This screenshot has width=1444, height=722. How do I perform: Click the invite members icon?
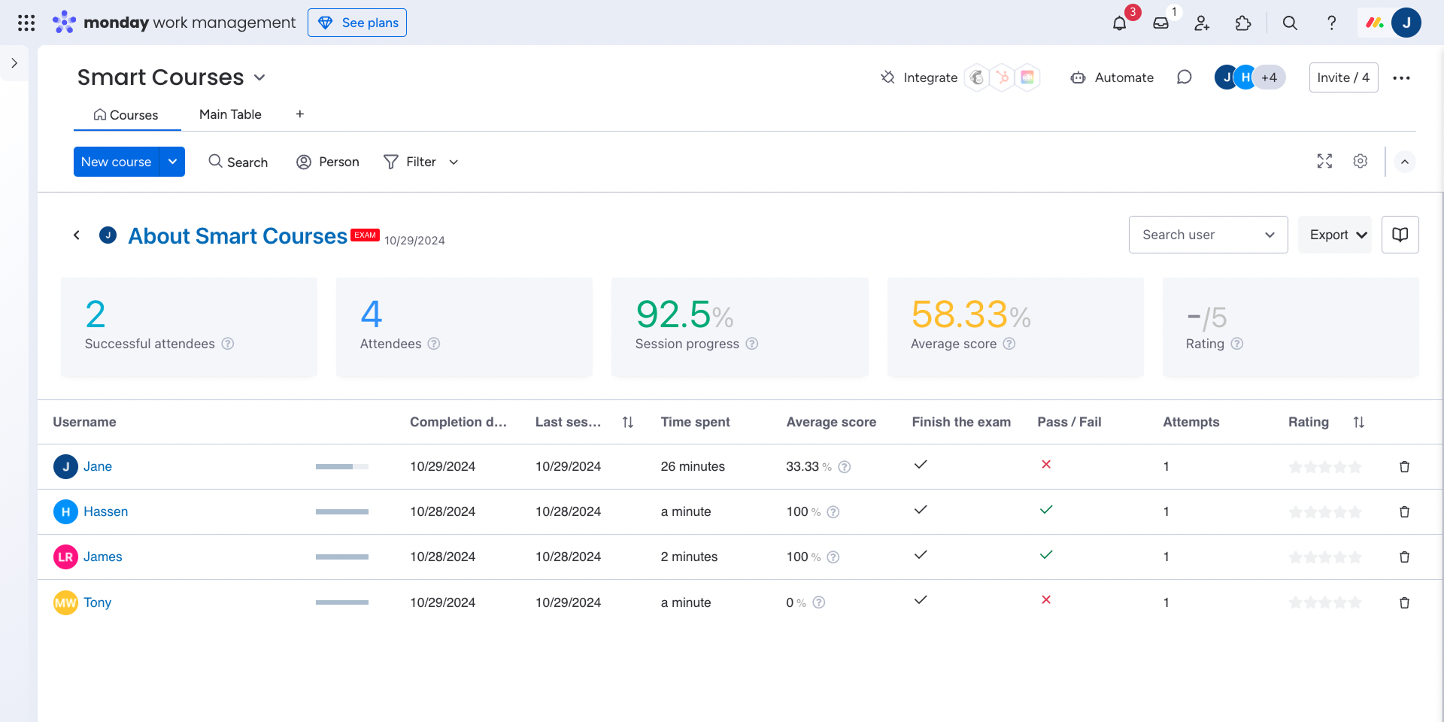[1202, 23]
